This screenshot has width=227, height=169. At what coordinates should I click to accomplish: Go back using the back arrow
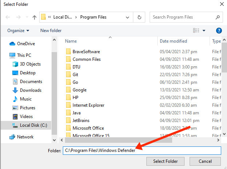(8, 17)
